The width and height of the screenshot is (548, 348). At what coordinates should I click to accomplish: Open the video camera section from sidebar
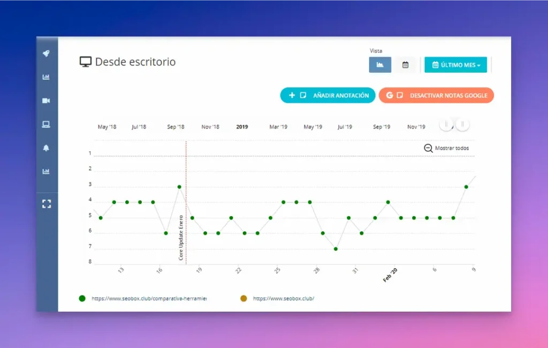tap(47, 100)
